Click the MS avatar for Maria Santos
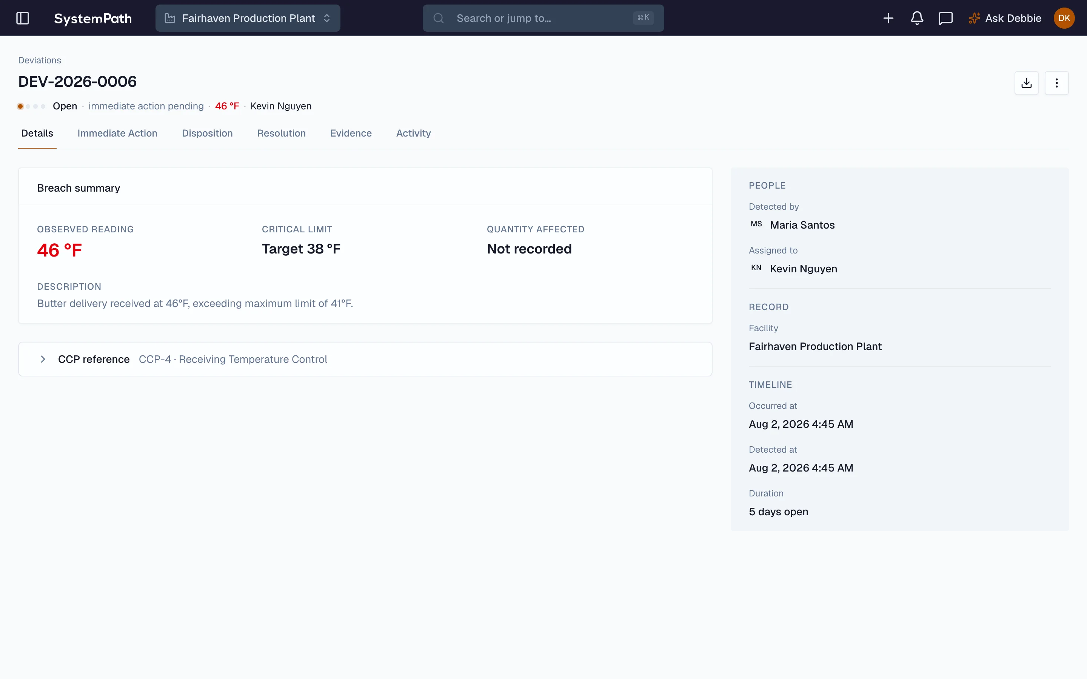 756,224
